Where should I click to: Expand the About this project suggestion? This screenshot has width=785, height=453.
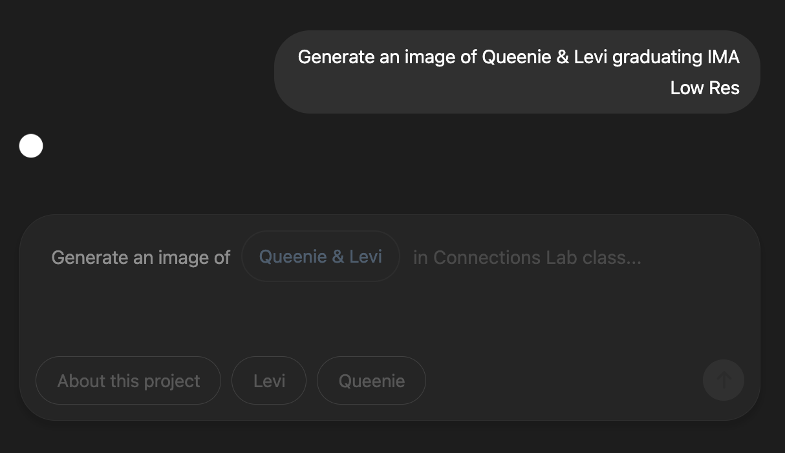point(127,380)
